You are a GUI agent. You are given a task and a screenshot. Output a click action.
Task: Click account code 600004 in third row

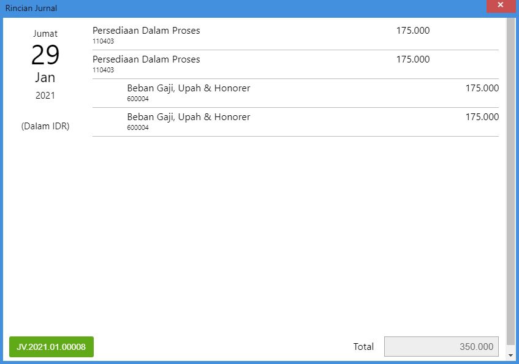click(x=138, y=99)
